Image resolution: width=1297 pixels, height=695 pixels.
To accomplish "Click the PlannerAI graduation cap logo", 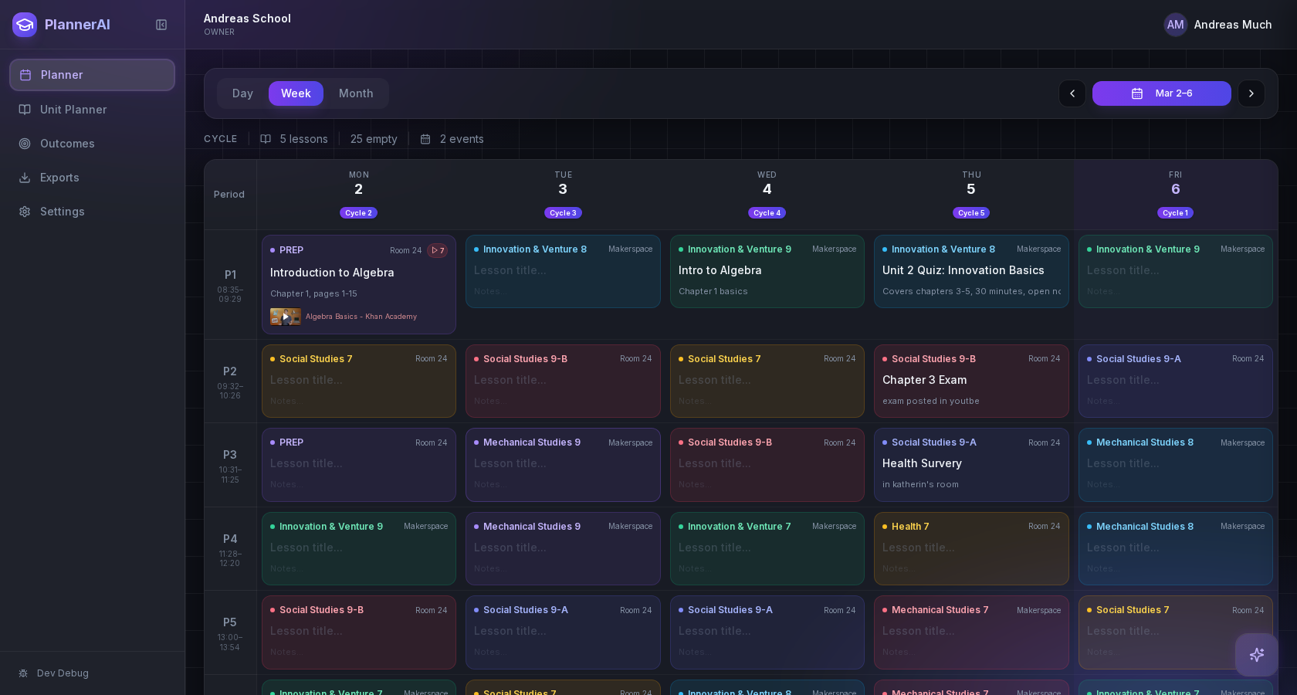I will (25, 25).
